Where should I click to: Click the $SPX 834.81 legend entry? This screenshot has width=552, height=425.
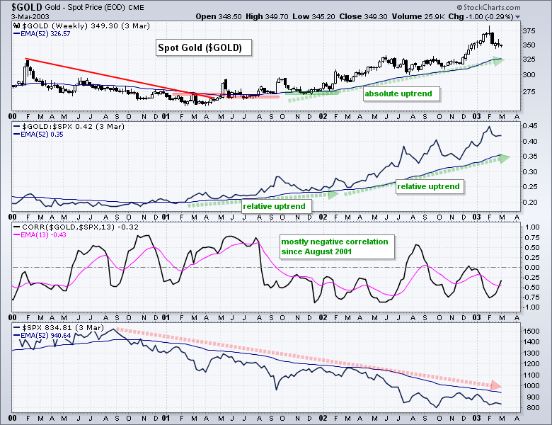coord(59,328)
